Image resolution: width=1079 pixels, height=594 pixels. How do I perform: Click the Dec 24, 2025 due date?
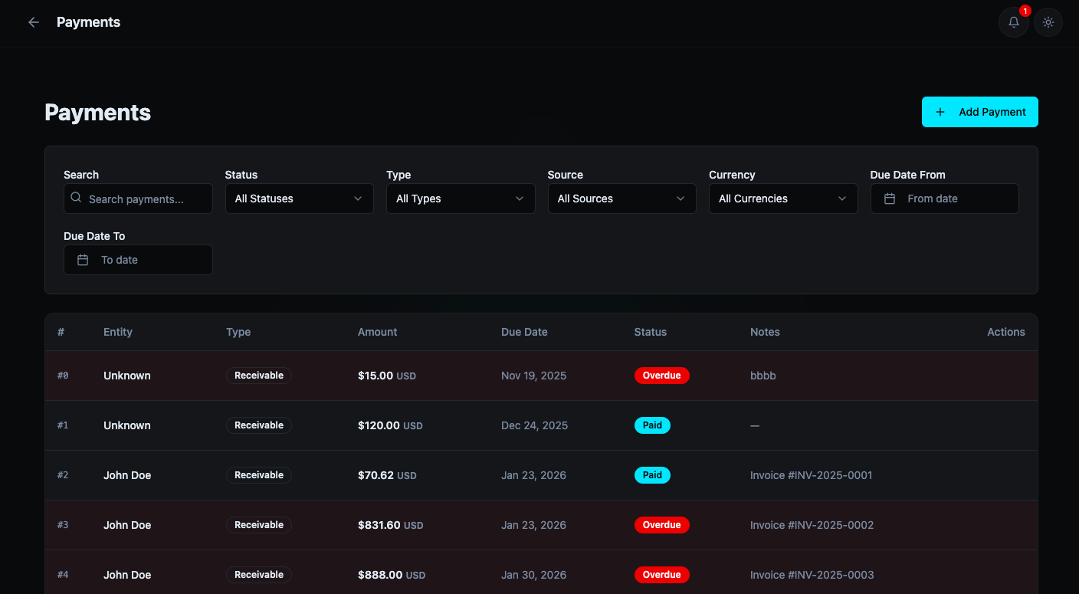tap(534, 425)
